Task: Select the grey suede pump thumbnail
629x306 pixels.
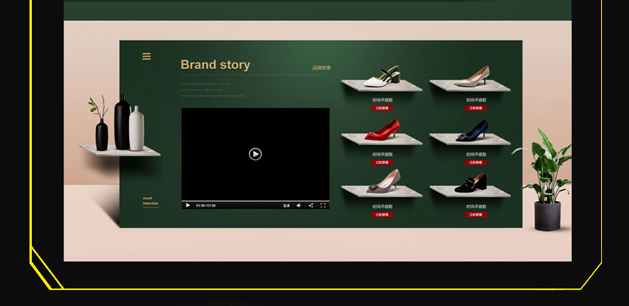Action: click(384, 181)
